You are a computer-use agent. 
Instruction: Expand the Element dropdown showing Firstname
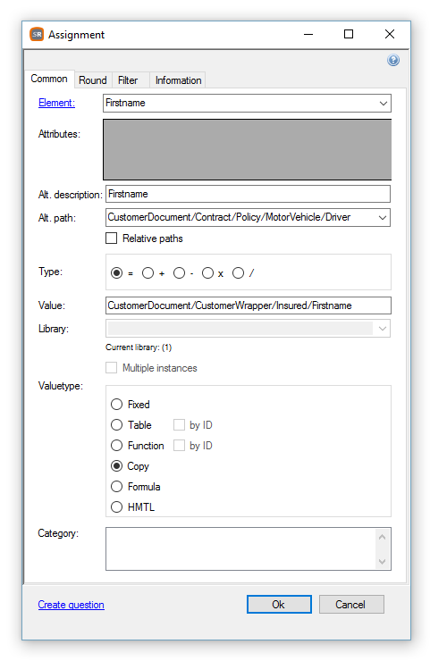coord(383,104)
